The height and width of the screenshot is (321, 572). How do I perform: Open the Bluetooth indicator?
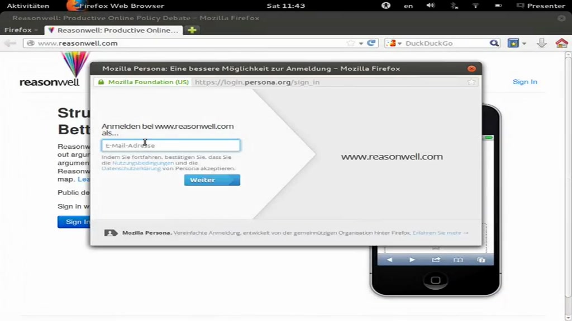tap(454, 6)
